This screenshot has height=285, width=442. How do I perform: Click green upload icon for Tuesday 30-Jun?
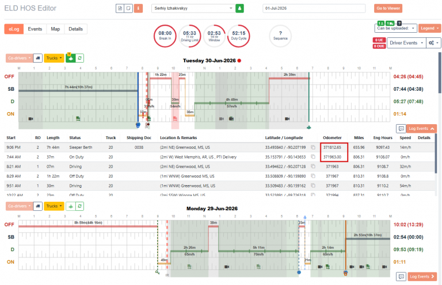70,58
